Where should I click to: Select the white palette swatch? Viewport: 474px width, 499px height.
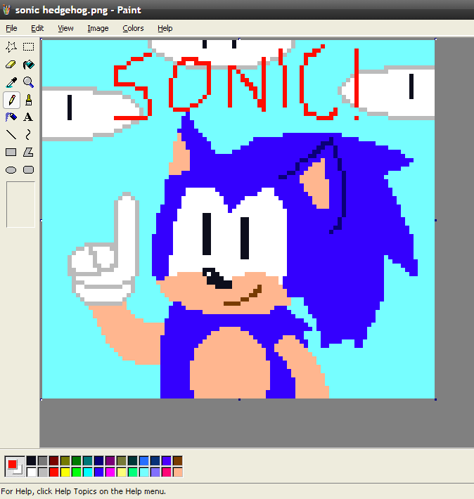pos(31,472)
